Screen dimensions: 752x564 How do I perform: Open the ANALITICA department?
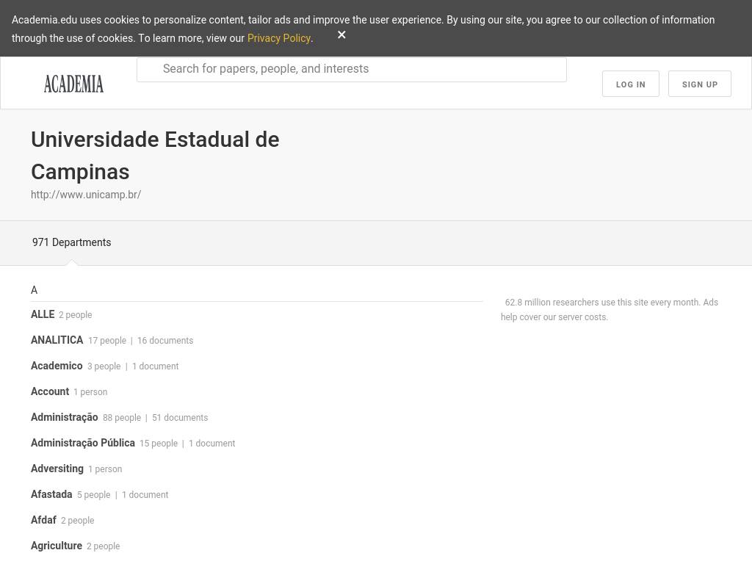point(57,340)
